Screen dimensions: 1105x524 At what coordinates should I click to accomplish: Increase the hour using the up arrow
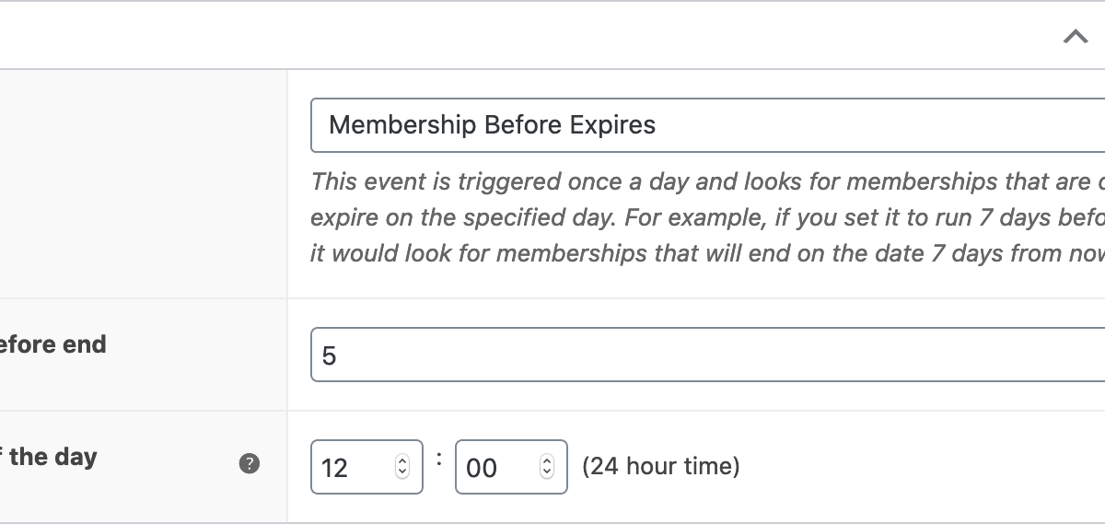pos(401,461)
